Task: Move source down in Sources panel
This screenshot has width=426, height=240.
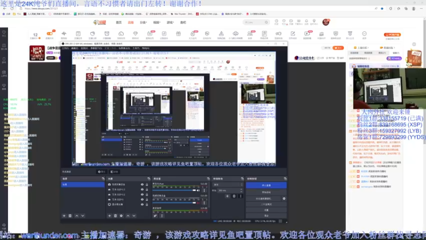Action: tap(134, 216)
